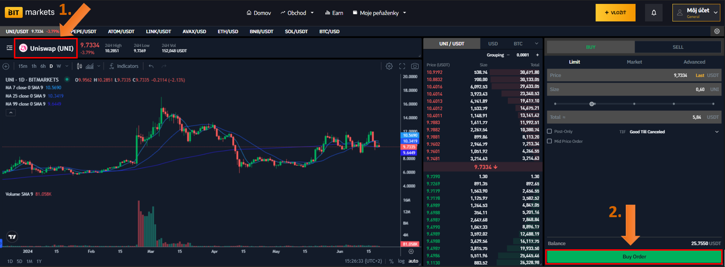
Task: Click the green Buy Order button
Action: (x=633, y=256)
